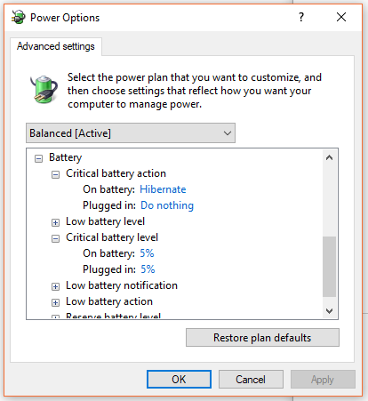Expand Low battery action node
368x401 pixels.
55,302
